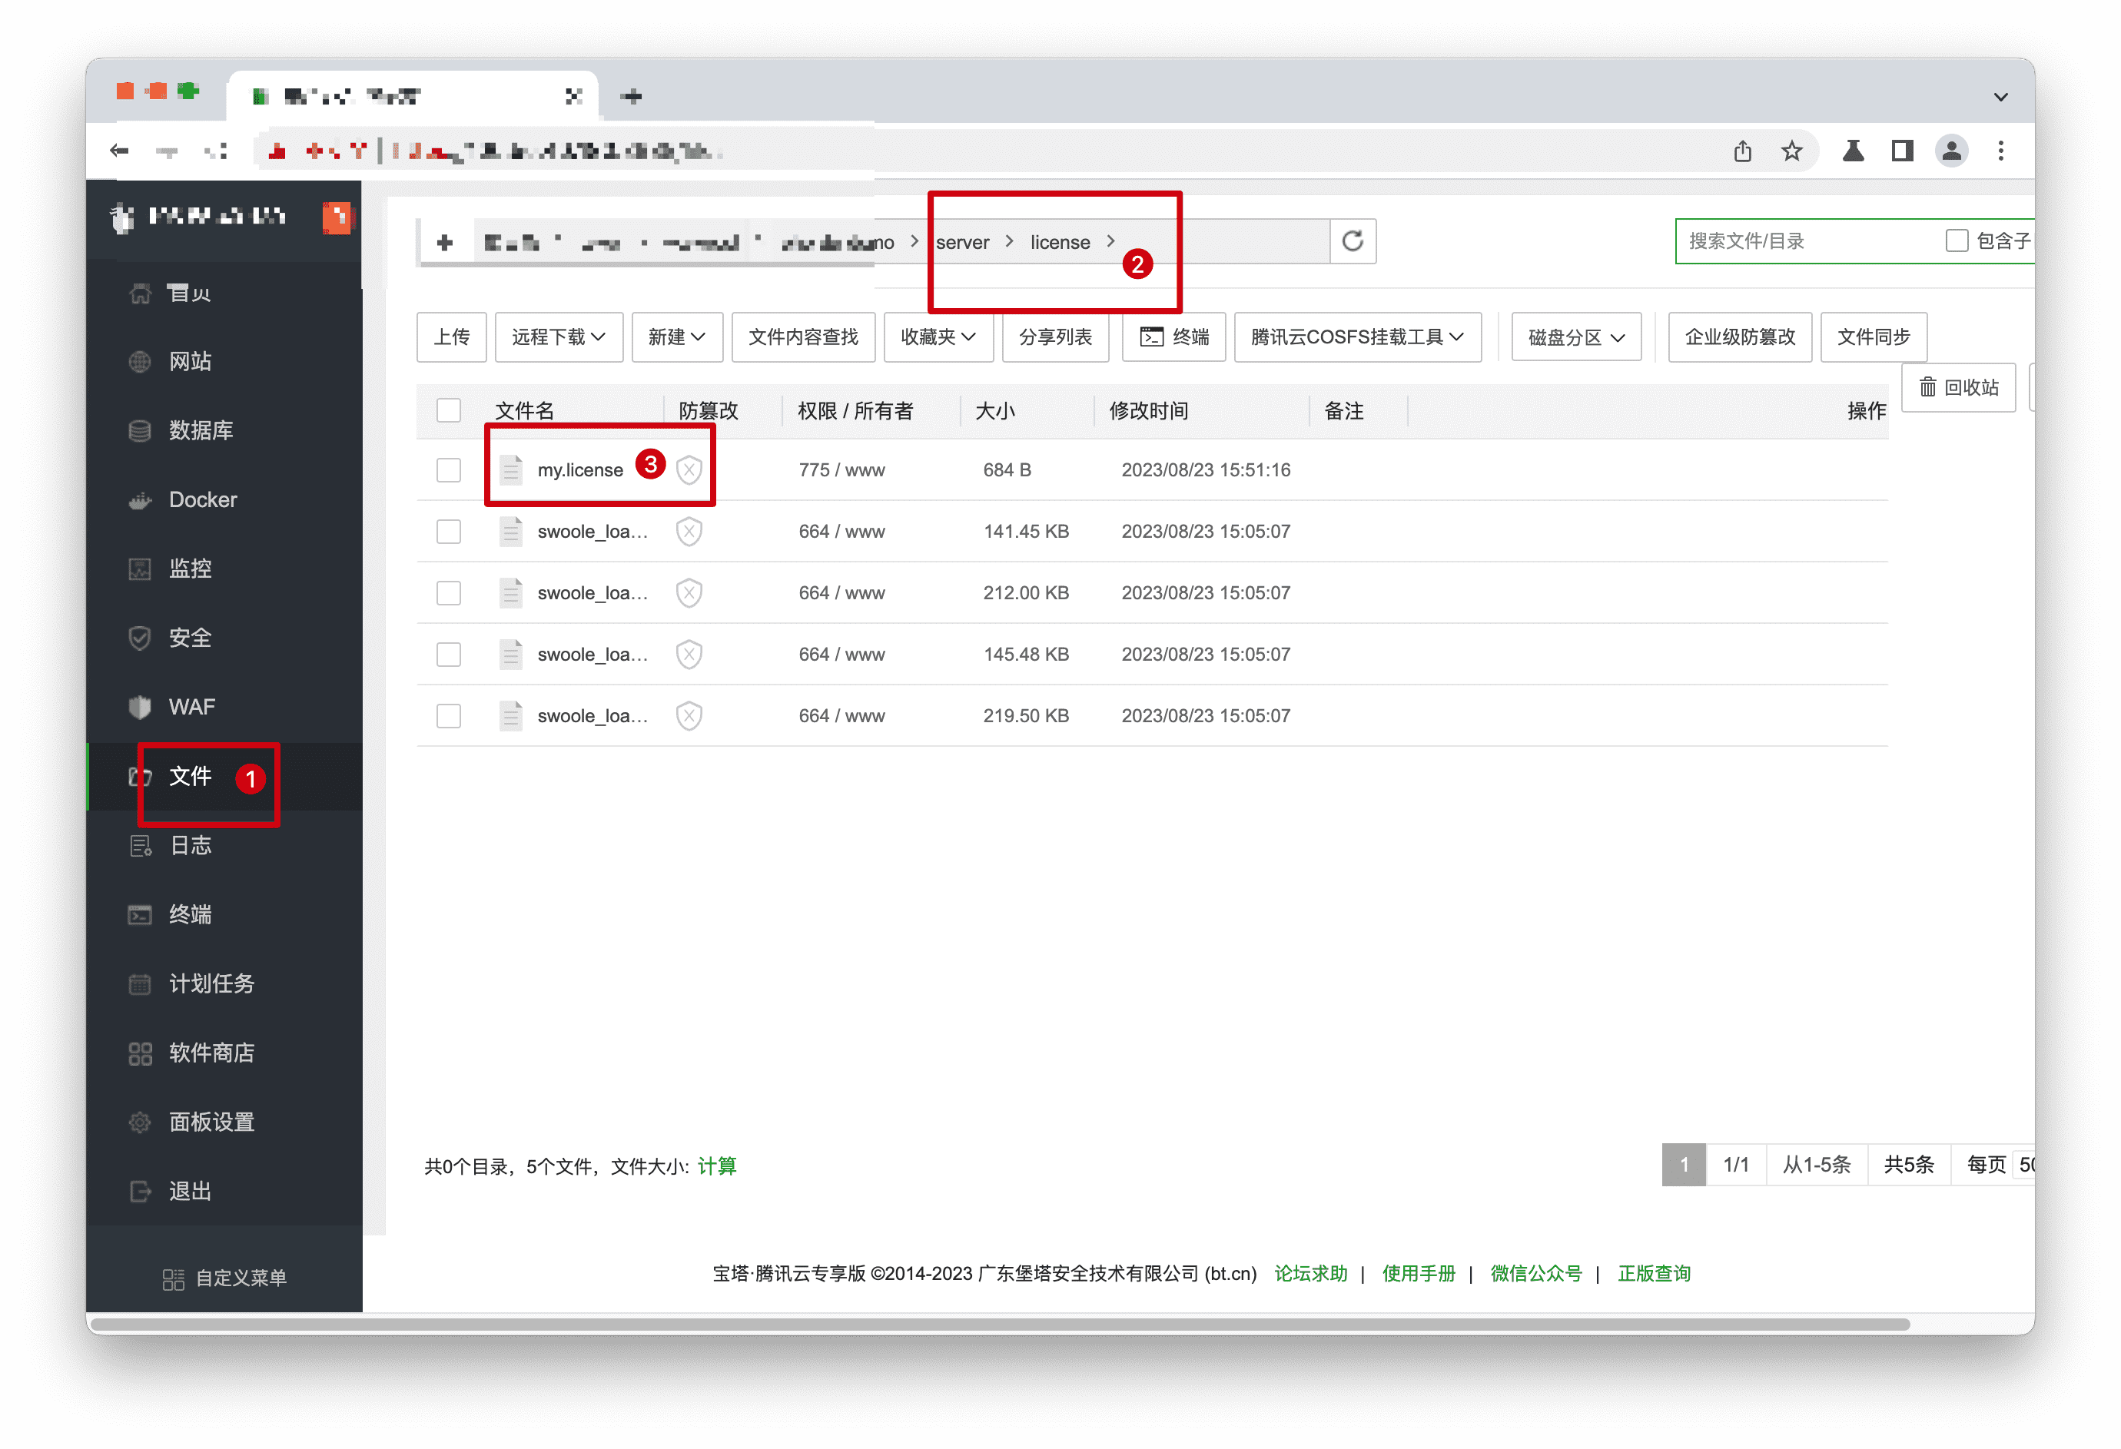Click the 文件 folder icon in sidebar
2121x1449 pixels.
(x=140, y=776)
